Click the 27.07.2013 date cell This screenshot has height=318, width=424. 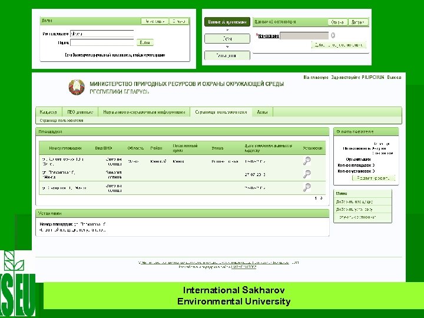pyautogui.click(x=255, y=175)
